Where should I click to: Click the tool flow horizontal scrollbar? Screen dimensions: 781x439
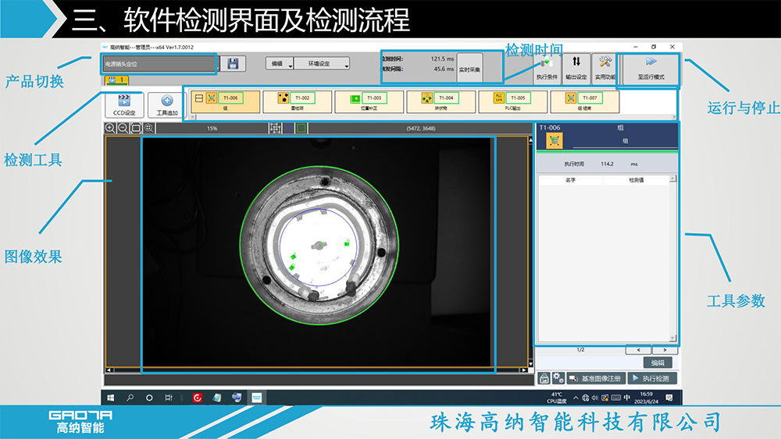click(433, 117)
